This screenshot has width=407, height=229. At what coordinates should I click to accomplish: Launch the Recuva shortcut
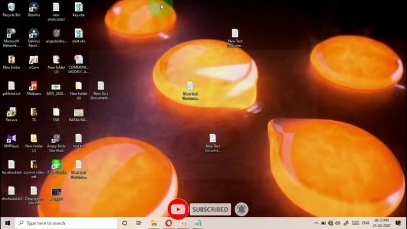(x=11, y=114)
